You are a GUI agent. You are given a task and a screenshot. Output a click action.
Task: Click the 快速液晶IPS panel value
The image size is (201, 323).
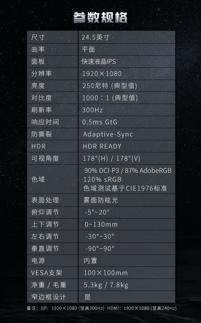click(x=99, y=62)
